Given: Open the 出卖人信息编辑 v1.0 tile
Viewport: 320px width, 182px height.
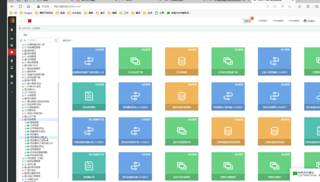Looking at the screenshot, I should click(274, 61).
